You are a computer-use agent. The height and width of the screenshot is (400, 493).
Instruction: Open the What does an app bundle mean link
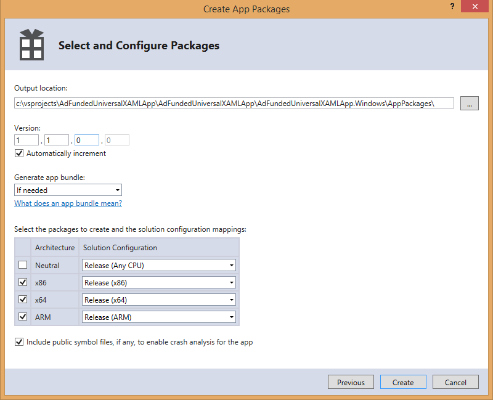68,203
